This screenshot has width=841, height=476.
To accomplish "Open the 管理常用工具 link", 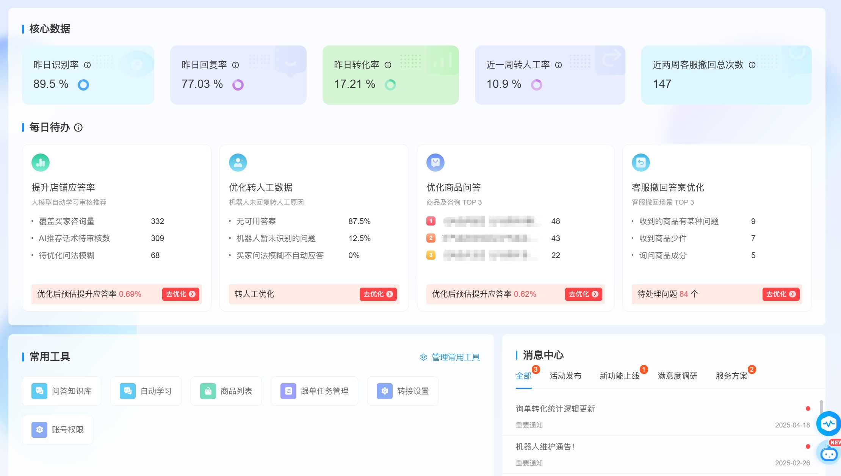I will click(456, 357).
